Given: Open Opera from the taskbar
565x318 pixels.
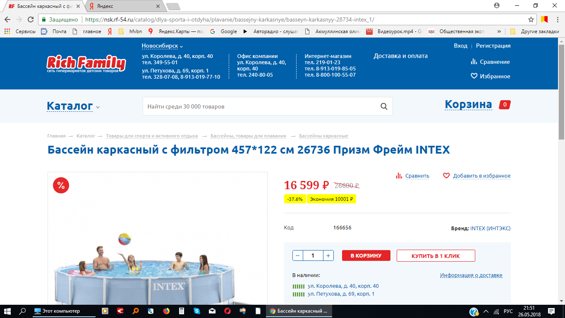Looking at the screenshot, I should (x=227, y=311).
